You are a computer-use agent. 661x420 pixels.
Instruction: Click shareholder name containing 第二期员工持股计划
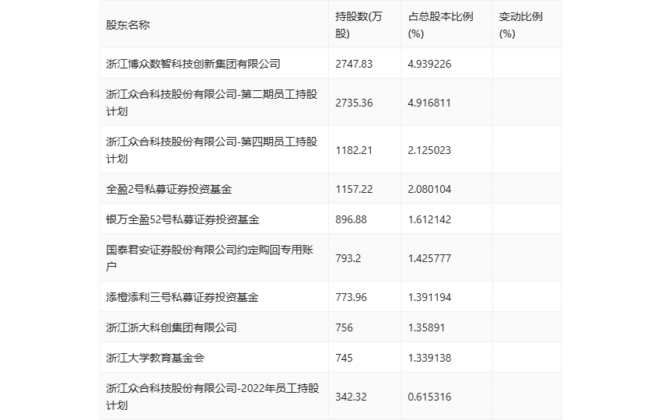(212, 103)
